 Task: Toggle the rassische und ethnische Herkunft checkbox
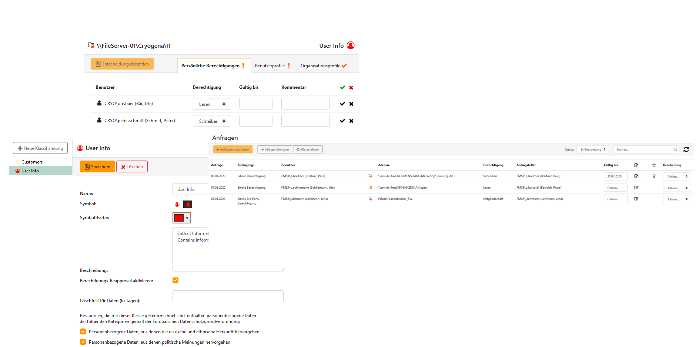tap(83, 332)
